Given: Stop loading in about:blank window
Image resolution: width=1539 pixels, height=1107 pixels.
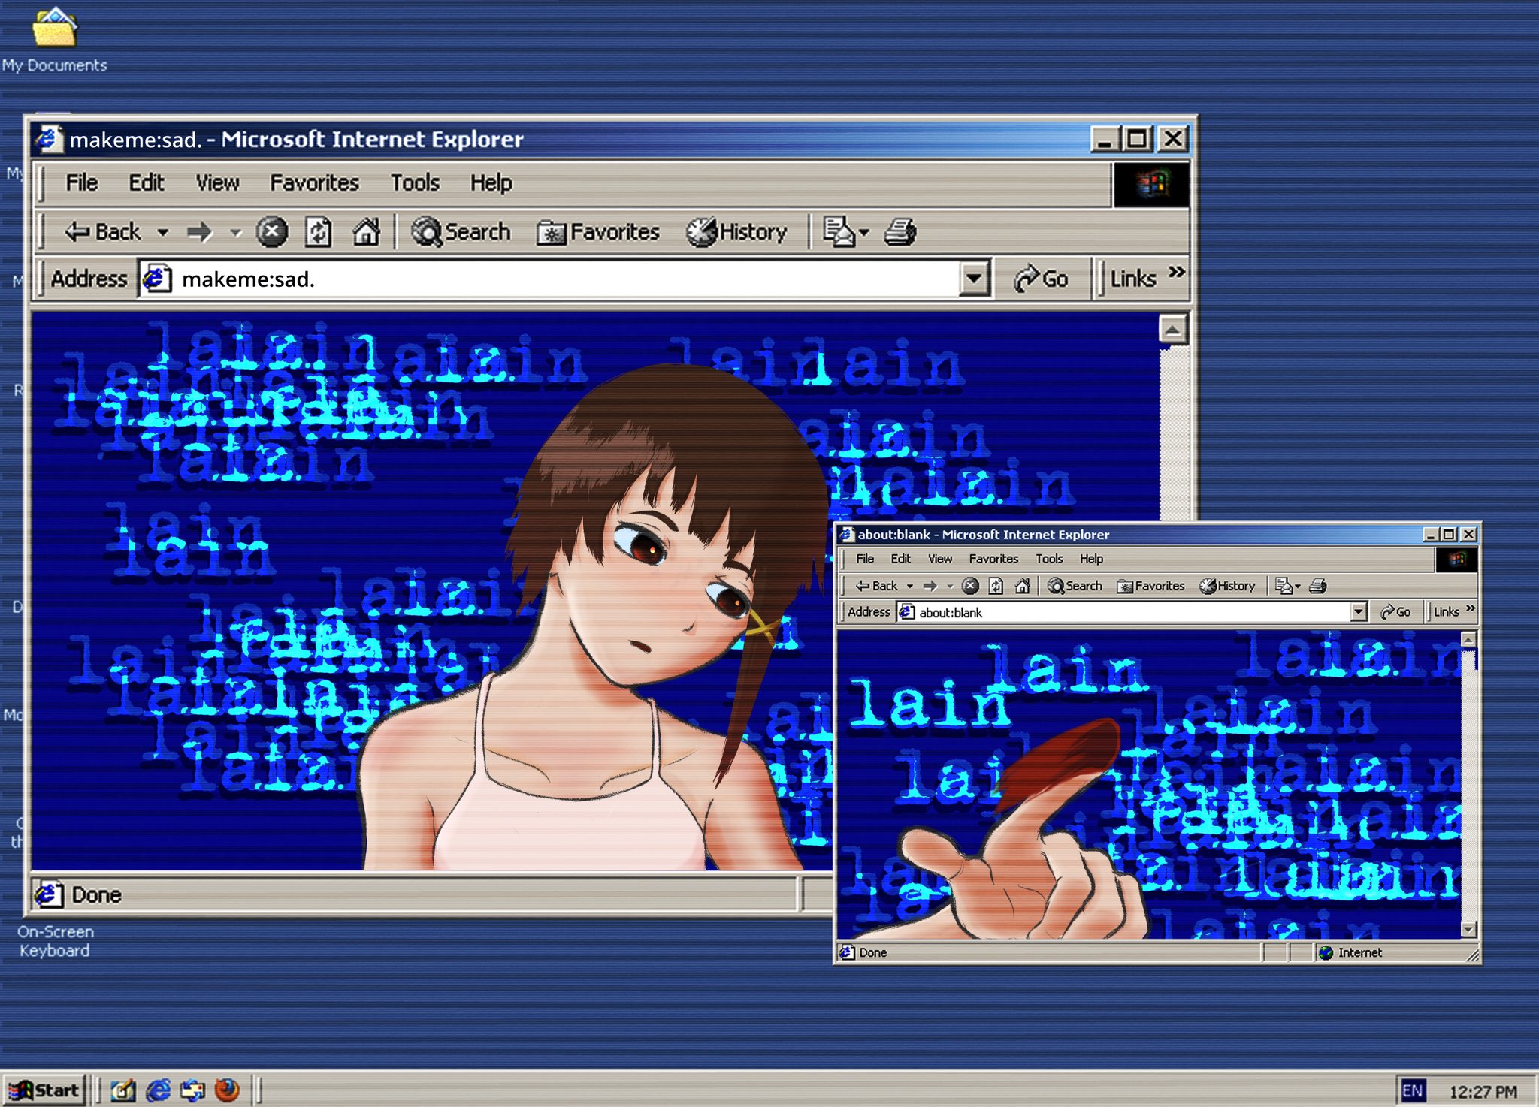Looking at the screenshot, I should (x=971, y=586).
